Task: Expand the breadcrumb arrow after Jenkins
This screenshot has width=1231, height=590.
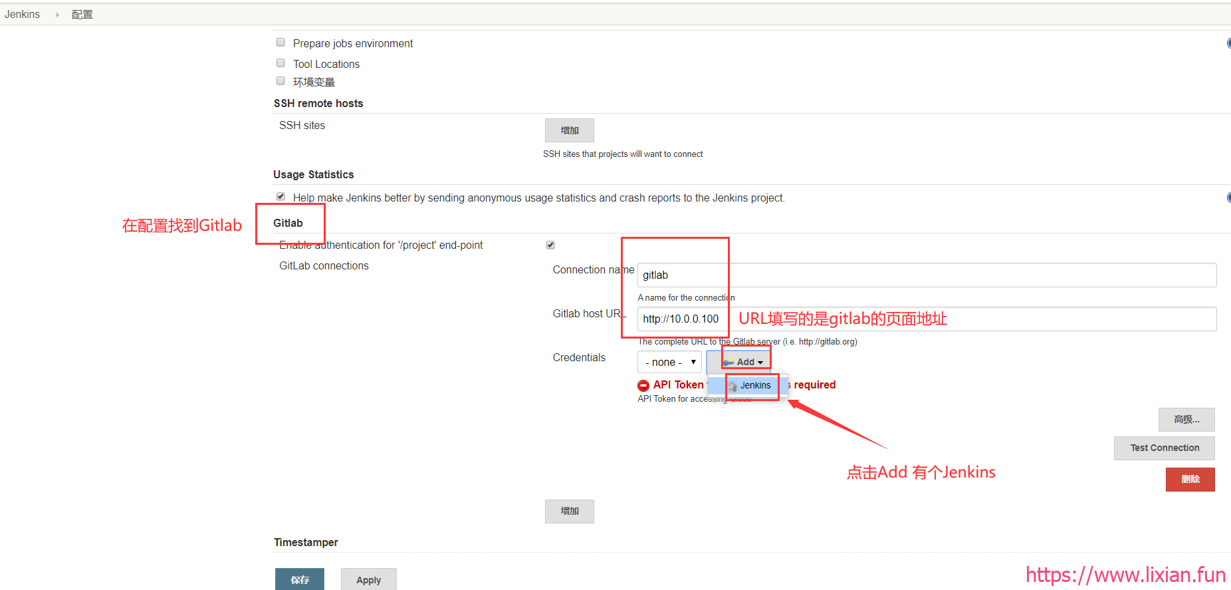Action: (58, 15)
